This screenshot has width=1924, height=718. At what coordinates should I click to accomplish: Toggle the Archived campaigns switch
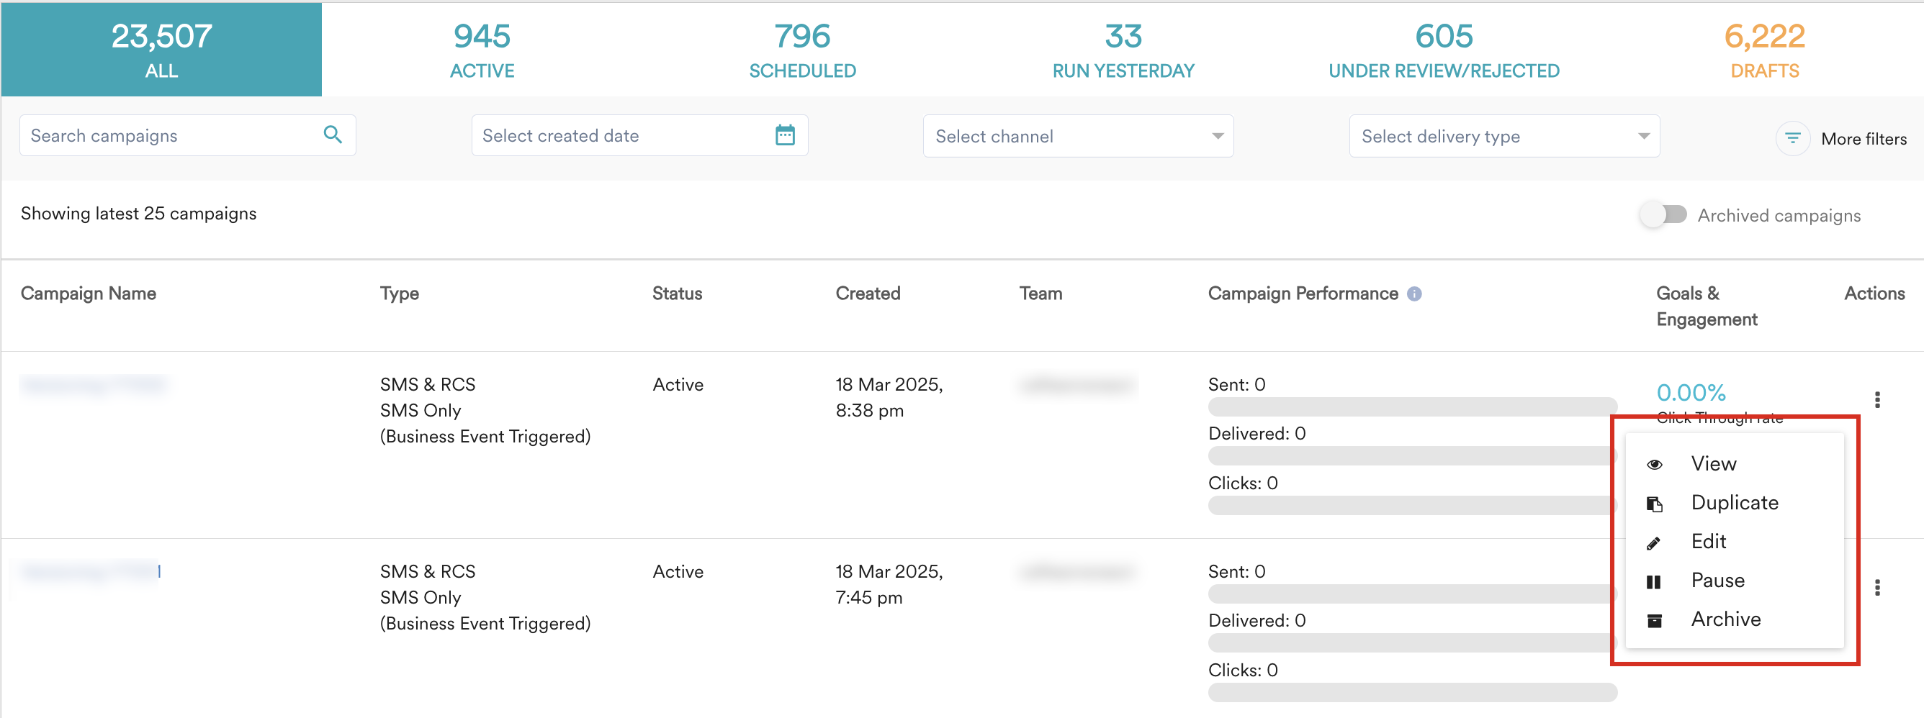pyautogui.click(x=1663, y=215)
